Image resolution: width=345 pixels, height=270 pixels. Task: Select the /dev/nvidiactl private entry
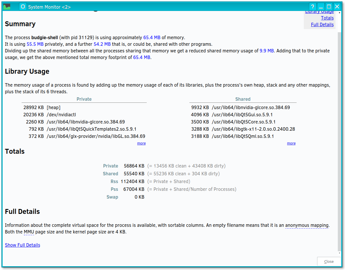point(84,115)
